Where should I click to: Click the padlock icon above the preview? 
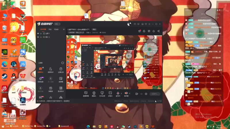click(x=144, y=31)
